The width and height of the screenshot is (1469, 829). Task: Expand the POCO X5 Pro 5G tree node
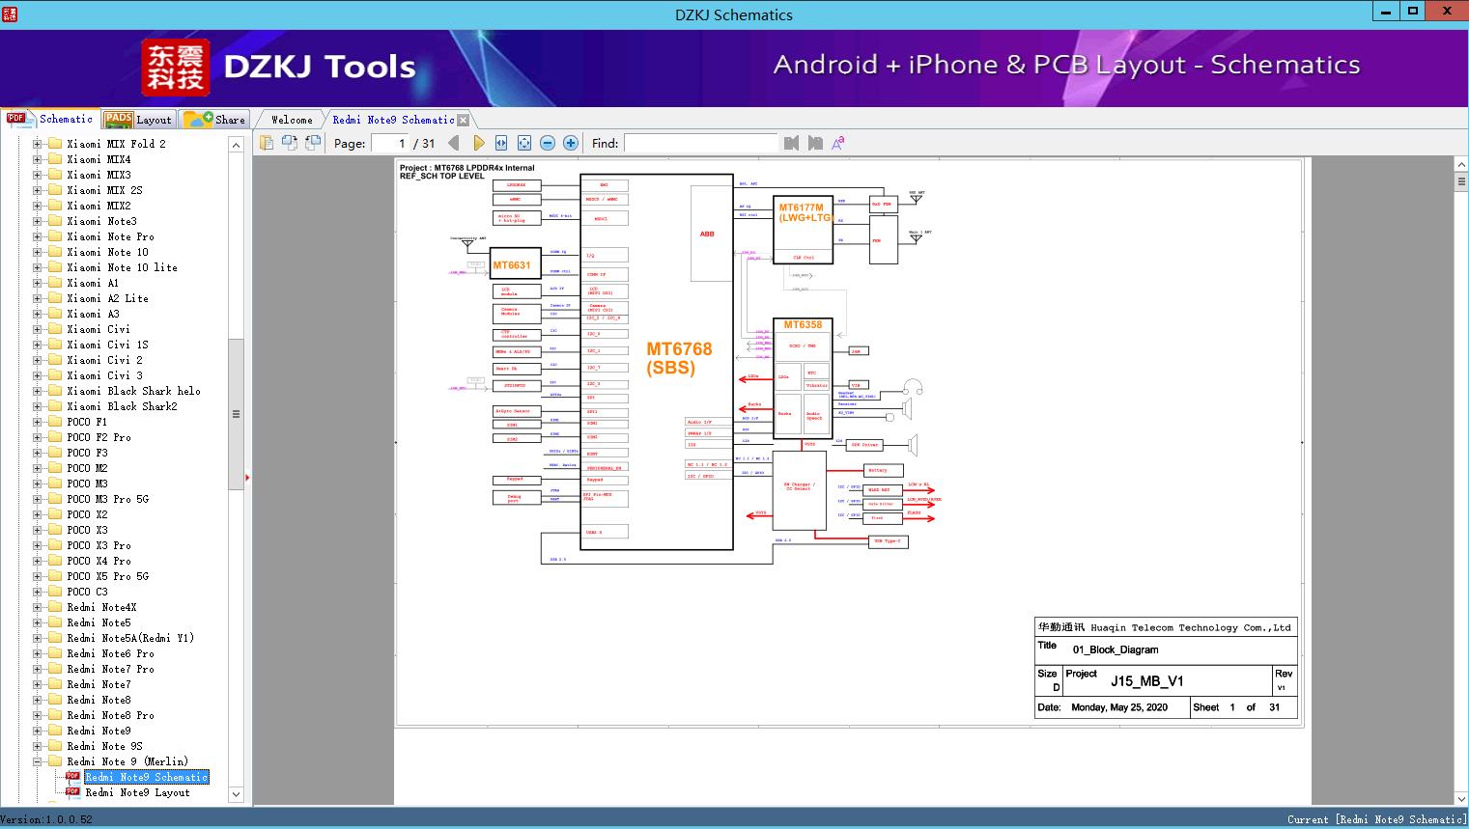point(37,576)
